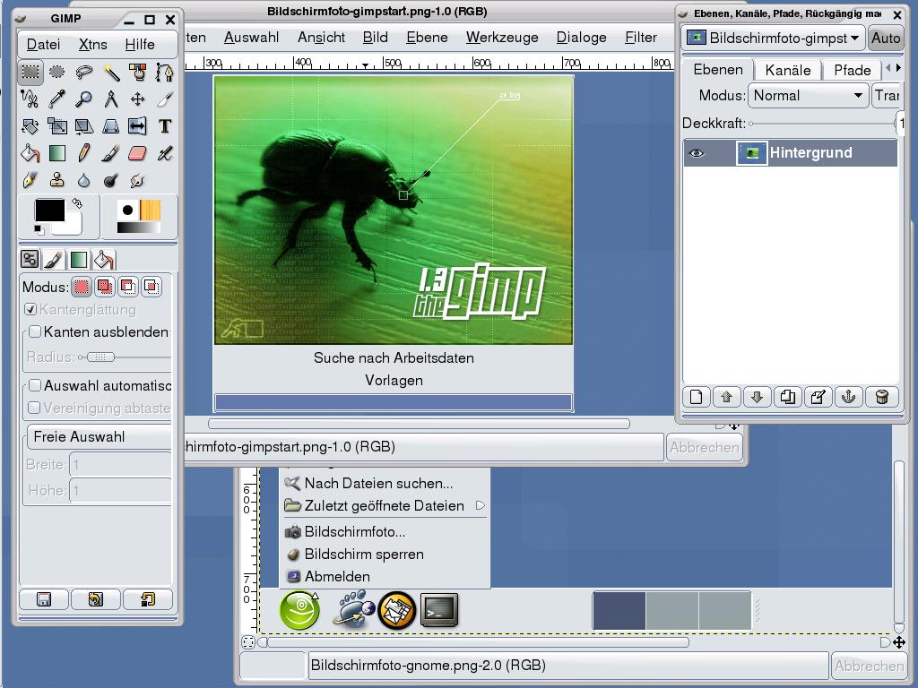
Task: Open the layer Modus Normal dropdown
Action: [x=809, y=95]
